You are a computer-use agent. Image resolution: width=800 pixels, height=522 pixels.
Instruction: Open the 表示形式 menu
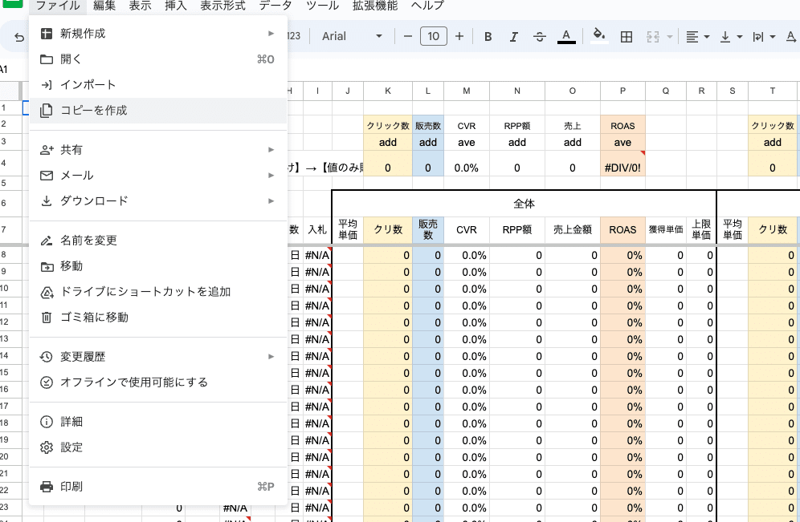pos(222,6)
